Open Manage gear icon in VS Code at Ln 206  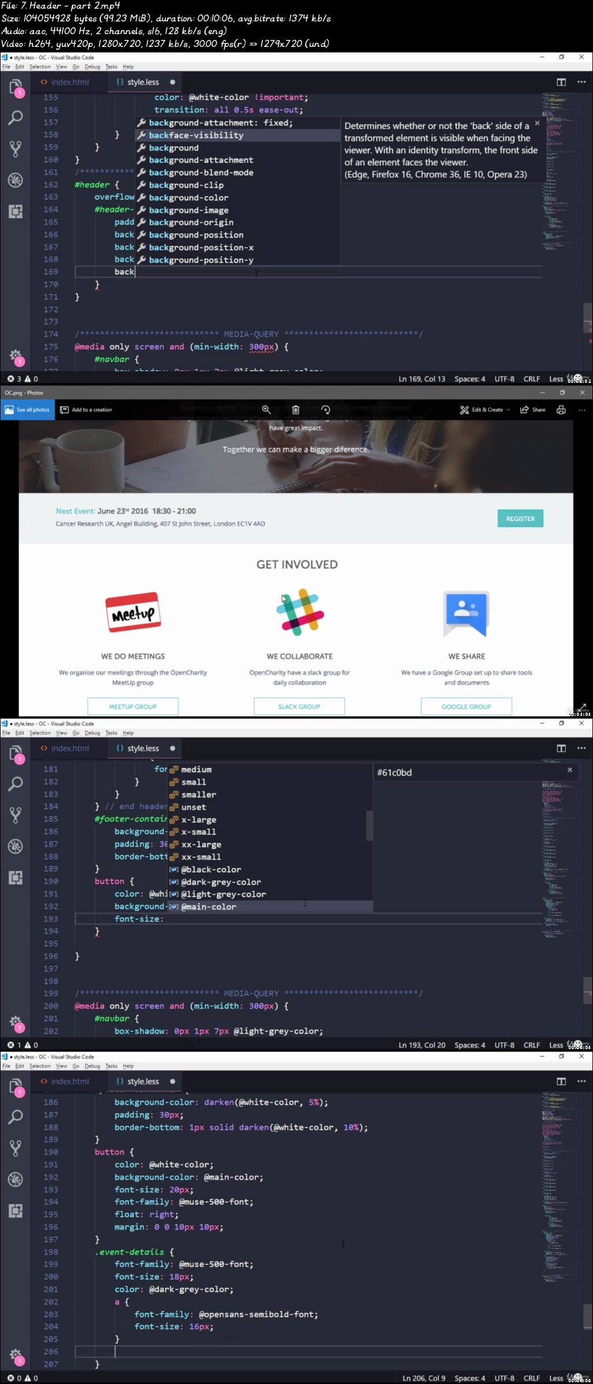(16, 1354)
